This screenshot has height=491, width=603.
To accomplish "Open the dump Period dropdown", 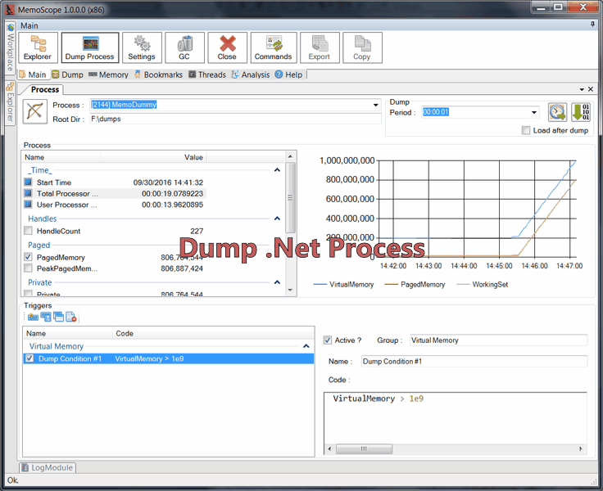I will pos(534,113).
